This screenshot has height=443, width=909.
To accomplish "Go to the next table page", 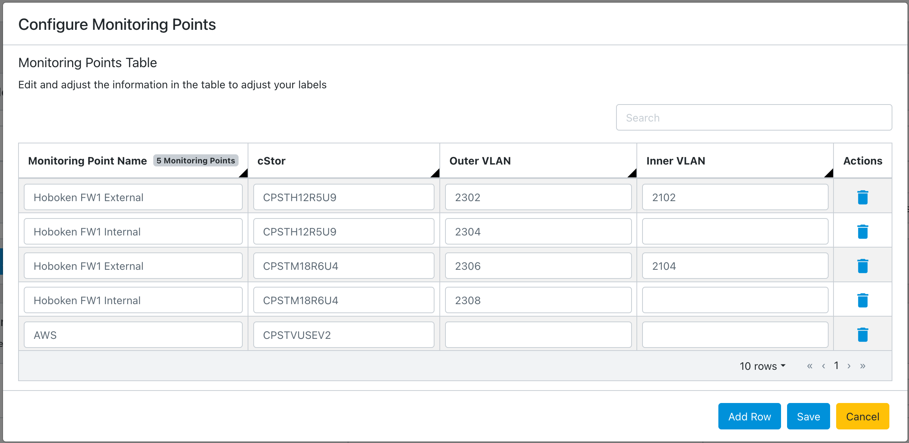I will pos(849,366).
